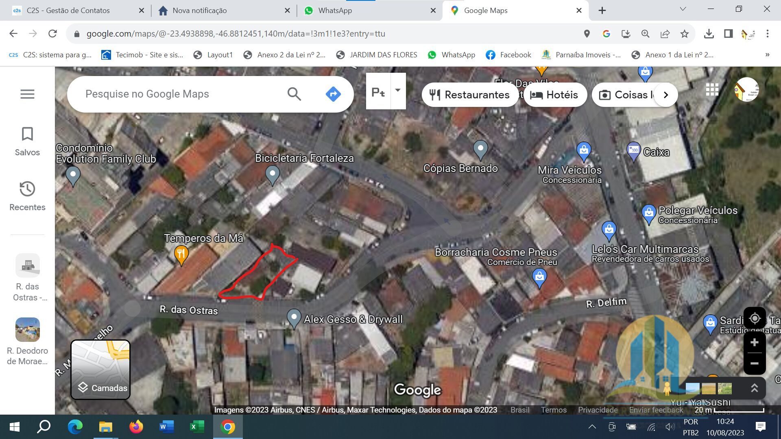Zoom in using the plus button

click(755, 342)
